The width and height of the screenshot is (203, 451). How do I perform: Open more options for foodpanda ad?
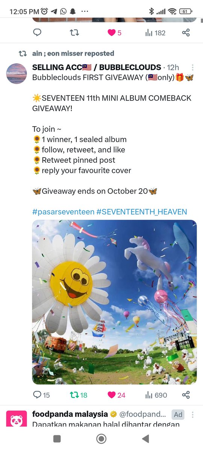pos(192,415)
